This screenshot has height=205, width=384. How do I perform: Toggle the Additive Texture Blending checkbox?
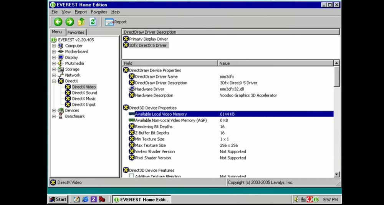(131, 176)
